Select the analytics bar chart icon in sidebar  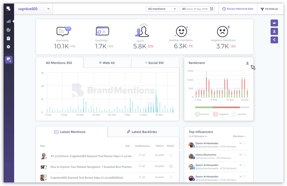(8, 21)
